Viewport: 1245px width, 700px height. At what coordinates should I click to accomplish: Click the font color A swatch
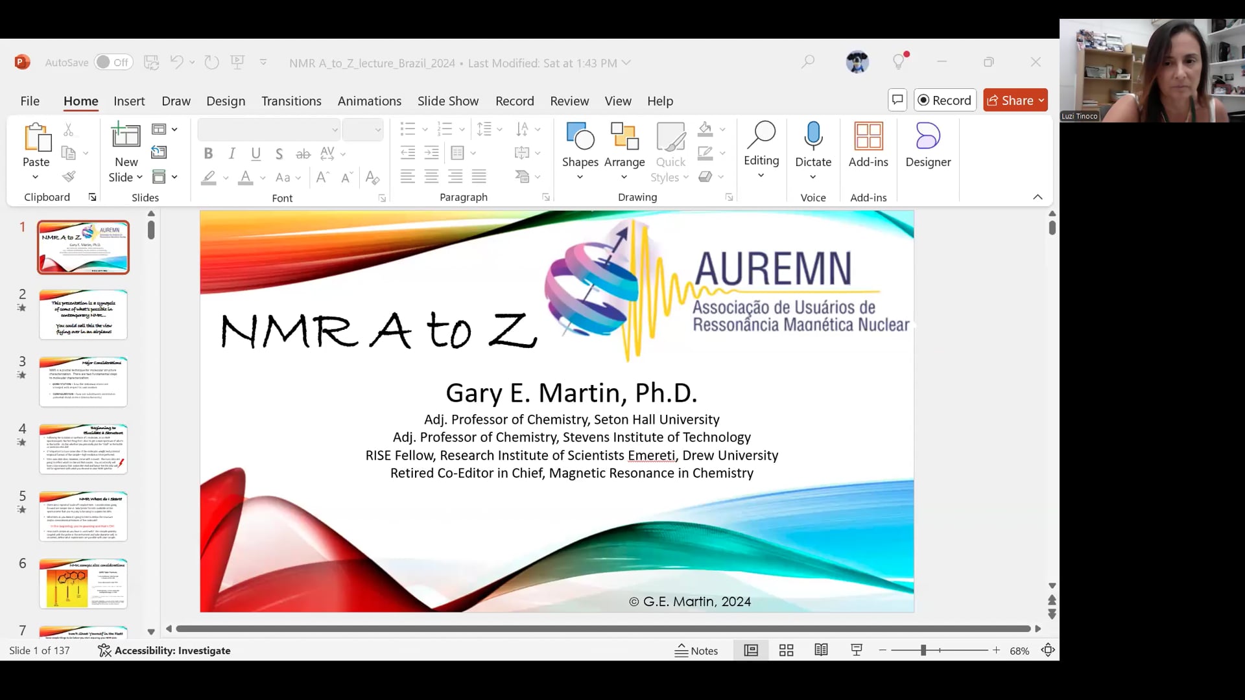pos(246,178)
